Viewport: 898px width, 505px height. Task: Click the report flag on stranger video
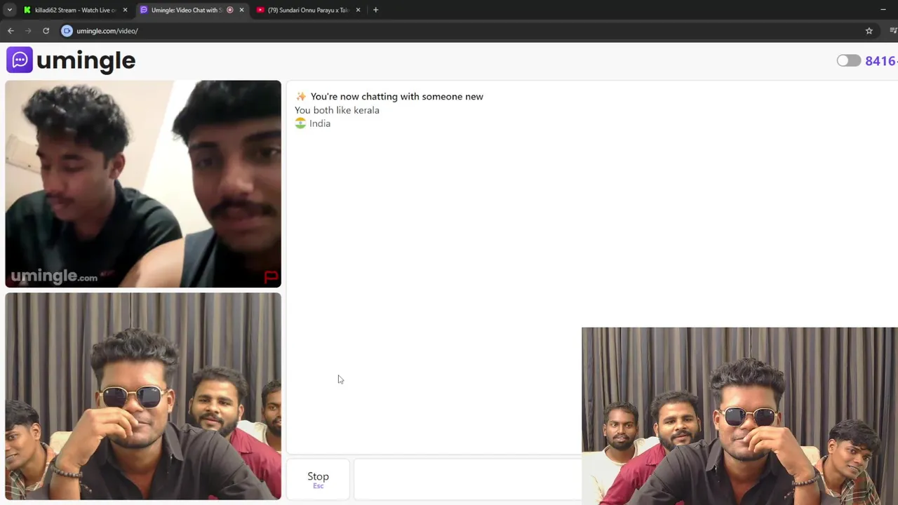pos(271,277)
